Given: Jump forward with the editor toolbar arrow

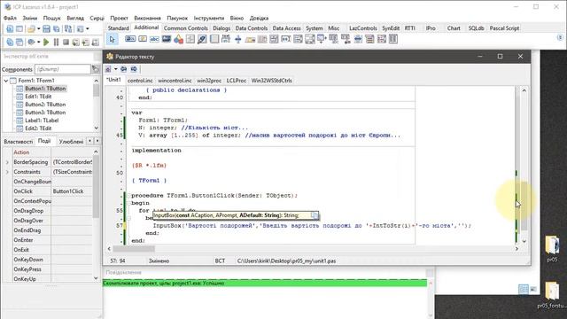Looking at the screenshot, I should click(x=134, y=69).
